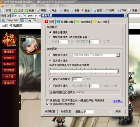Select 持续加速模式 radio option
This screenshot has height=127, width=140.
click(50, 33)
